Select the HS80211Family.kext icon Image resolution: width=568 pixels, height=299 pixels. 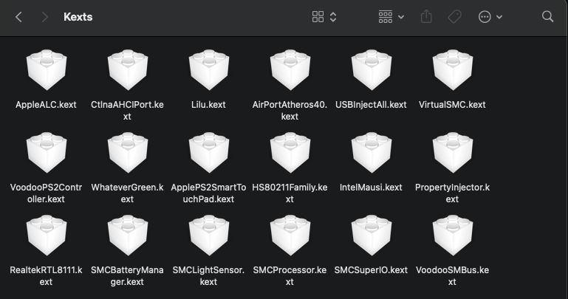click(x=290, y=152)
